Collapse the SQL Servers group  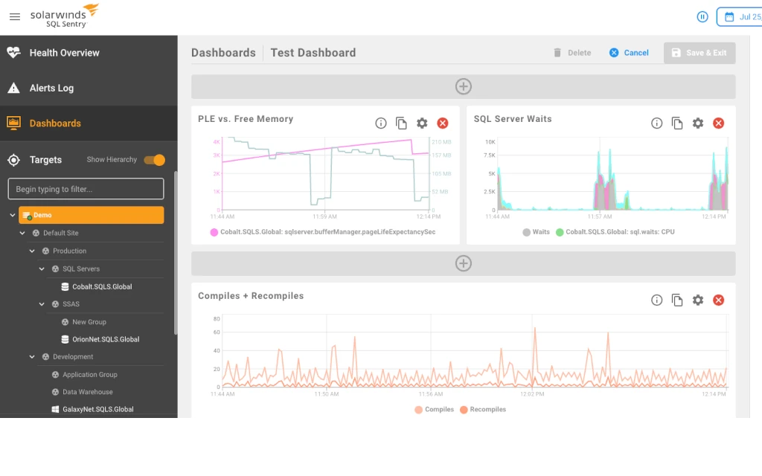41,268
